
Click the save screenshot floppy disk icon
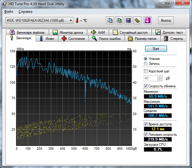128,20
